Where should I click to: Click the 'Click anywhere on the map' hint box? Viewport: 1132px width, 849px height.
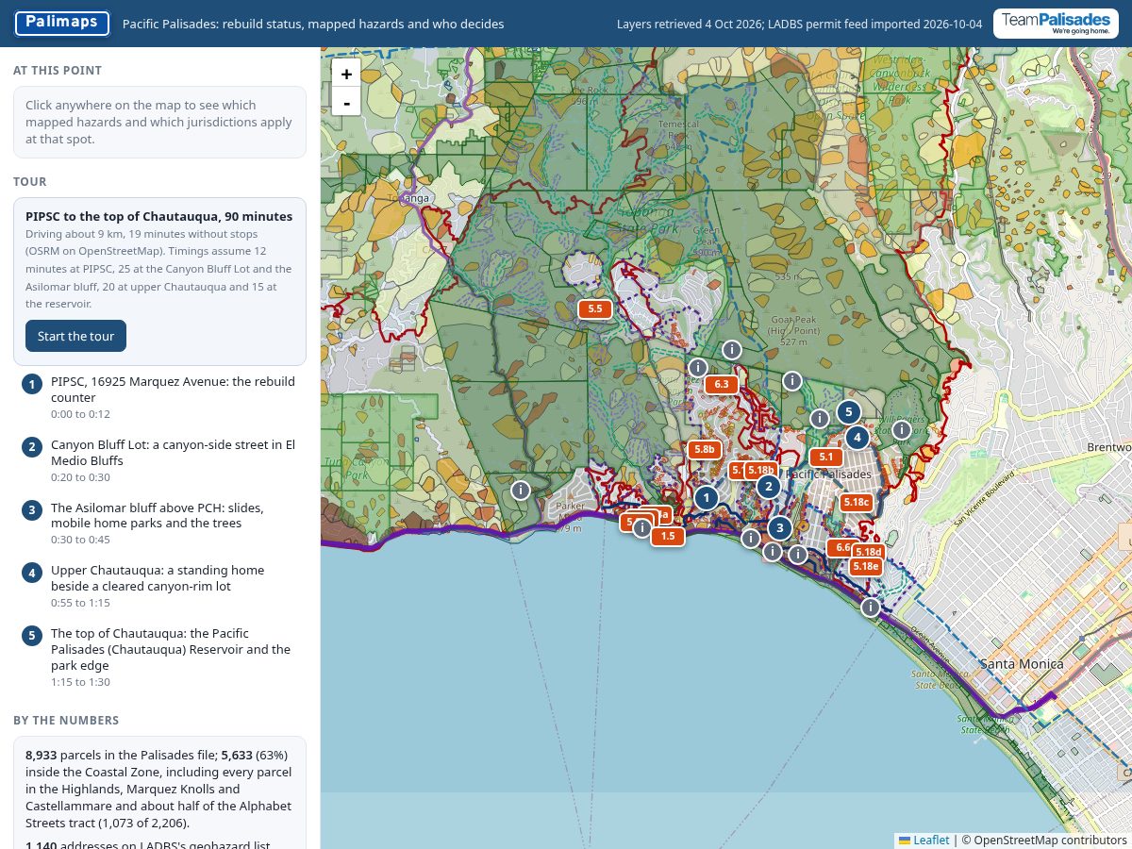pos(159,123)
